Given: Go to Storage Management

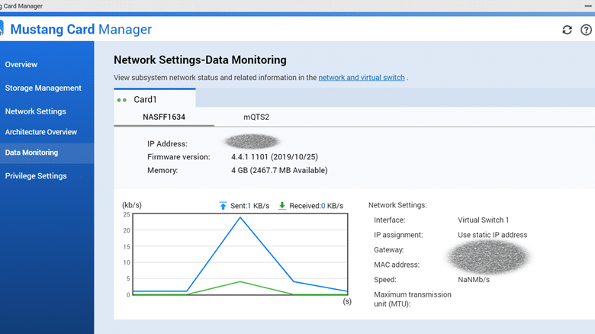Looking at the screenshot, I should coord(43,88).
